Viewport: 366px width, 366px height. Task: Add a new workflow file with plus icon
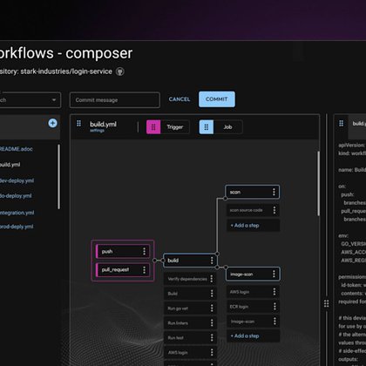coord(52,123)
